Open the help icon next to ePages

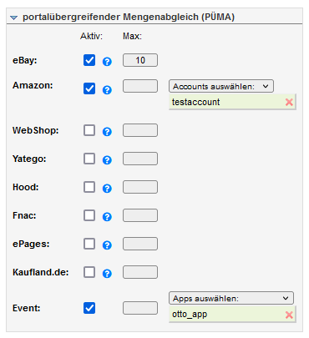coord(107,245)
